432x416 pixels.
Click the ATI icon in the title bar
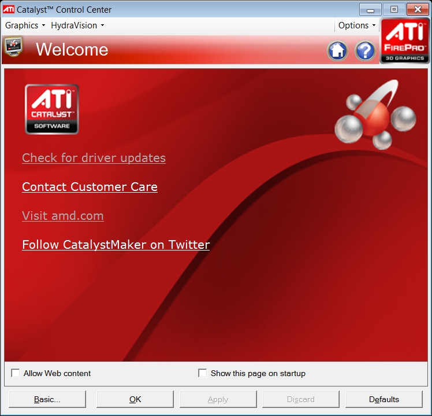click(9, 9)
